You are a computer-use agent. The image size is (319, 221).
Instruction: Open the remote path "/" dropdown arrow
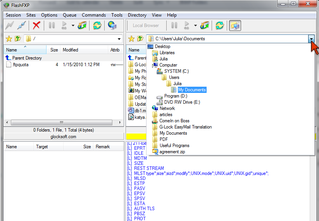tap(119, 39)
